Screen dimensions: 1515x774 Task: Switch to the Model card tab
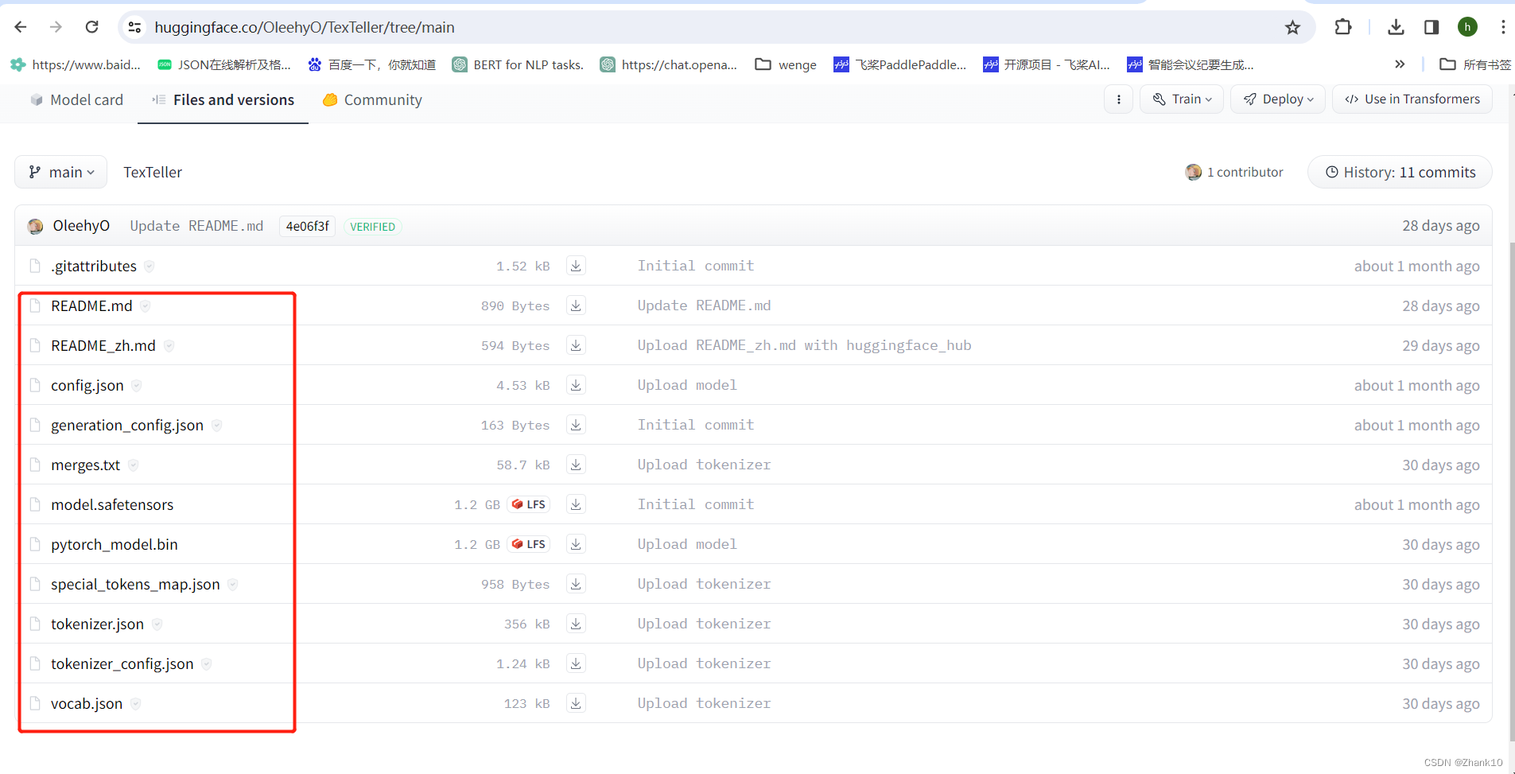coord(77,99)
